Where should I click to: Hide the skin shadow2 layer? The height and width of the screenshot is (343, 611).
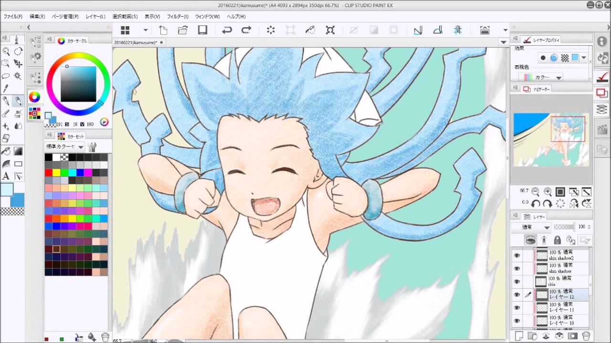[x=516, y=255]
